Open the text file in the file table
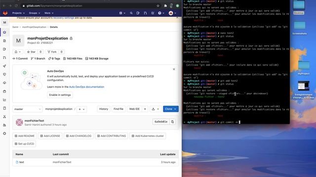316x177 pixels. point(22,162)
